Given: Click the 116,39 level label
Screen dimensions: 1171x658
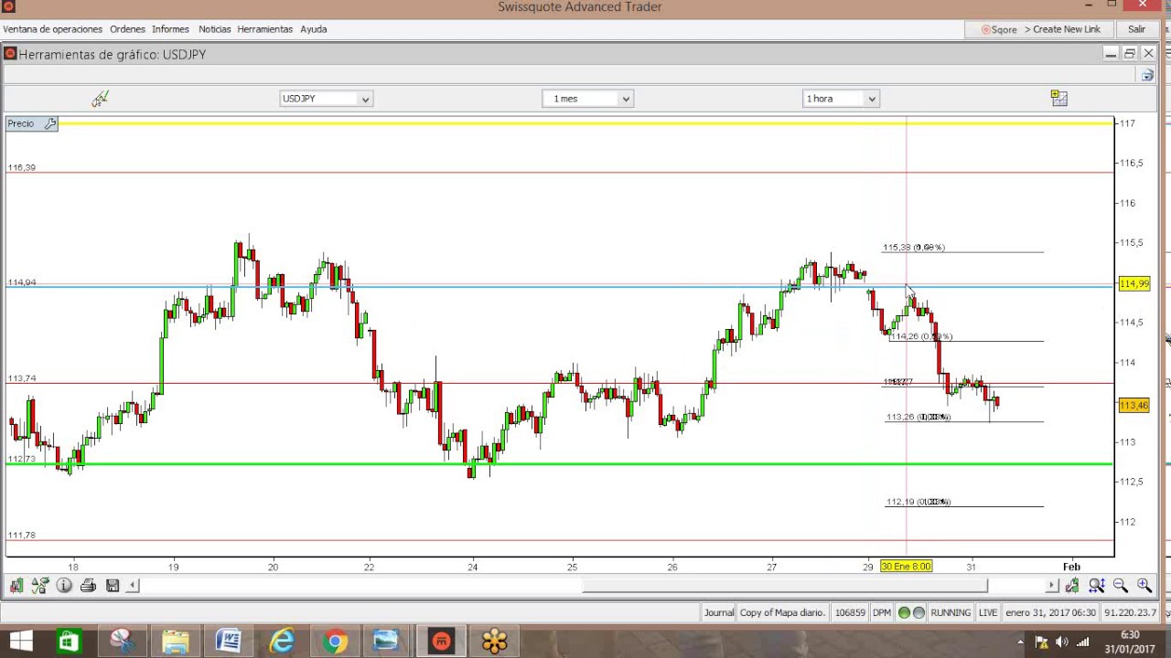Looking at the screenshot, I should (21, 167).
